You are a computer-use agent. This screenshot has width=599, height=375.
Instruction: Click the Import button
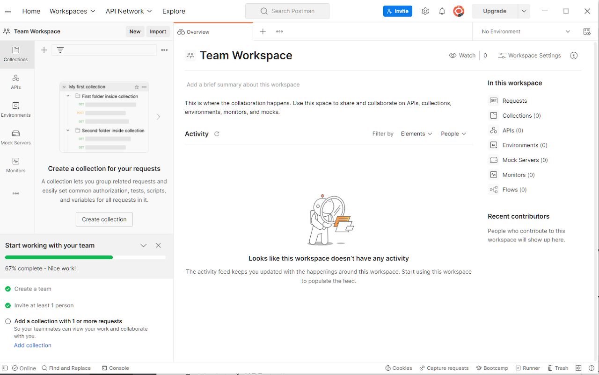coord(158,31)
